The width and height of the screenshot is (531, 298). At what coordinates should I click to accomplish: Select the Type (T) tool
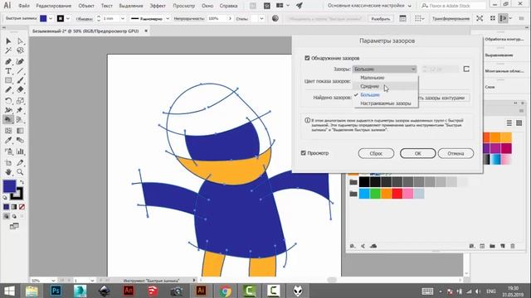8,71
